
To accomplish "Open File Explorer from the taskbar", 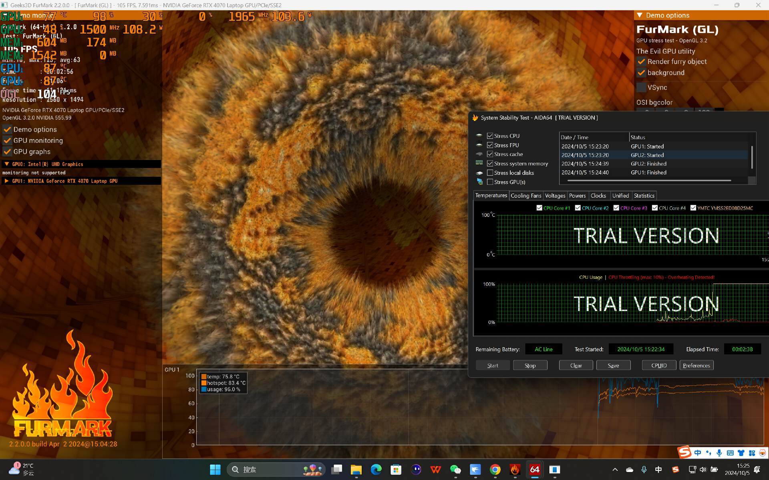I will click(x=356, y=469).
